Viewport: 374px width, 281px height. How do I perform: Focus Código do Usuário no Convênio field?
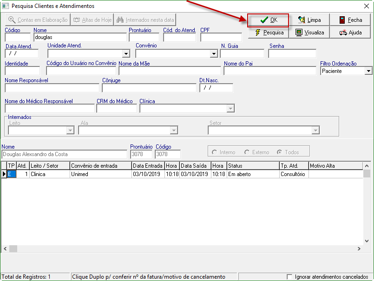pos(81,71)
